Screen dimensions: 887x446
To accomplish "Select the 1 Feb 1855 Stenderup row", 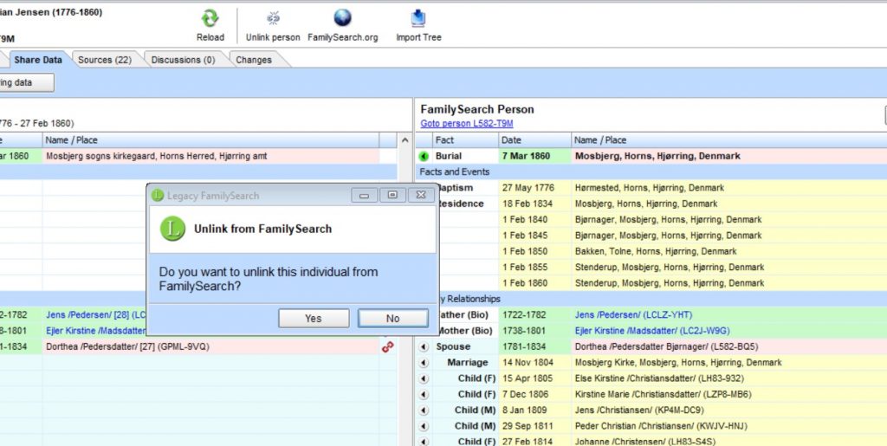I will coord(670,267).
